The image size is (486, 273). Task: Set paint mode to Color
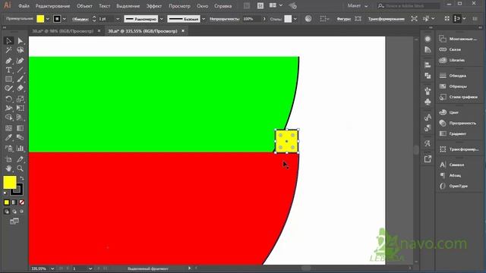7,202
